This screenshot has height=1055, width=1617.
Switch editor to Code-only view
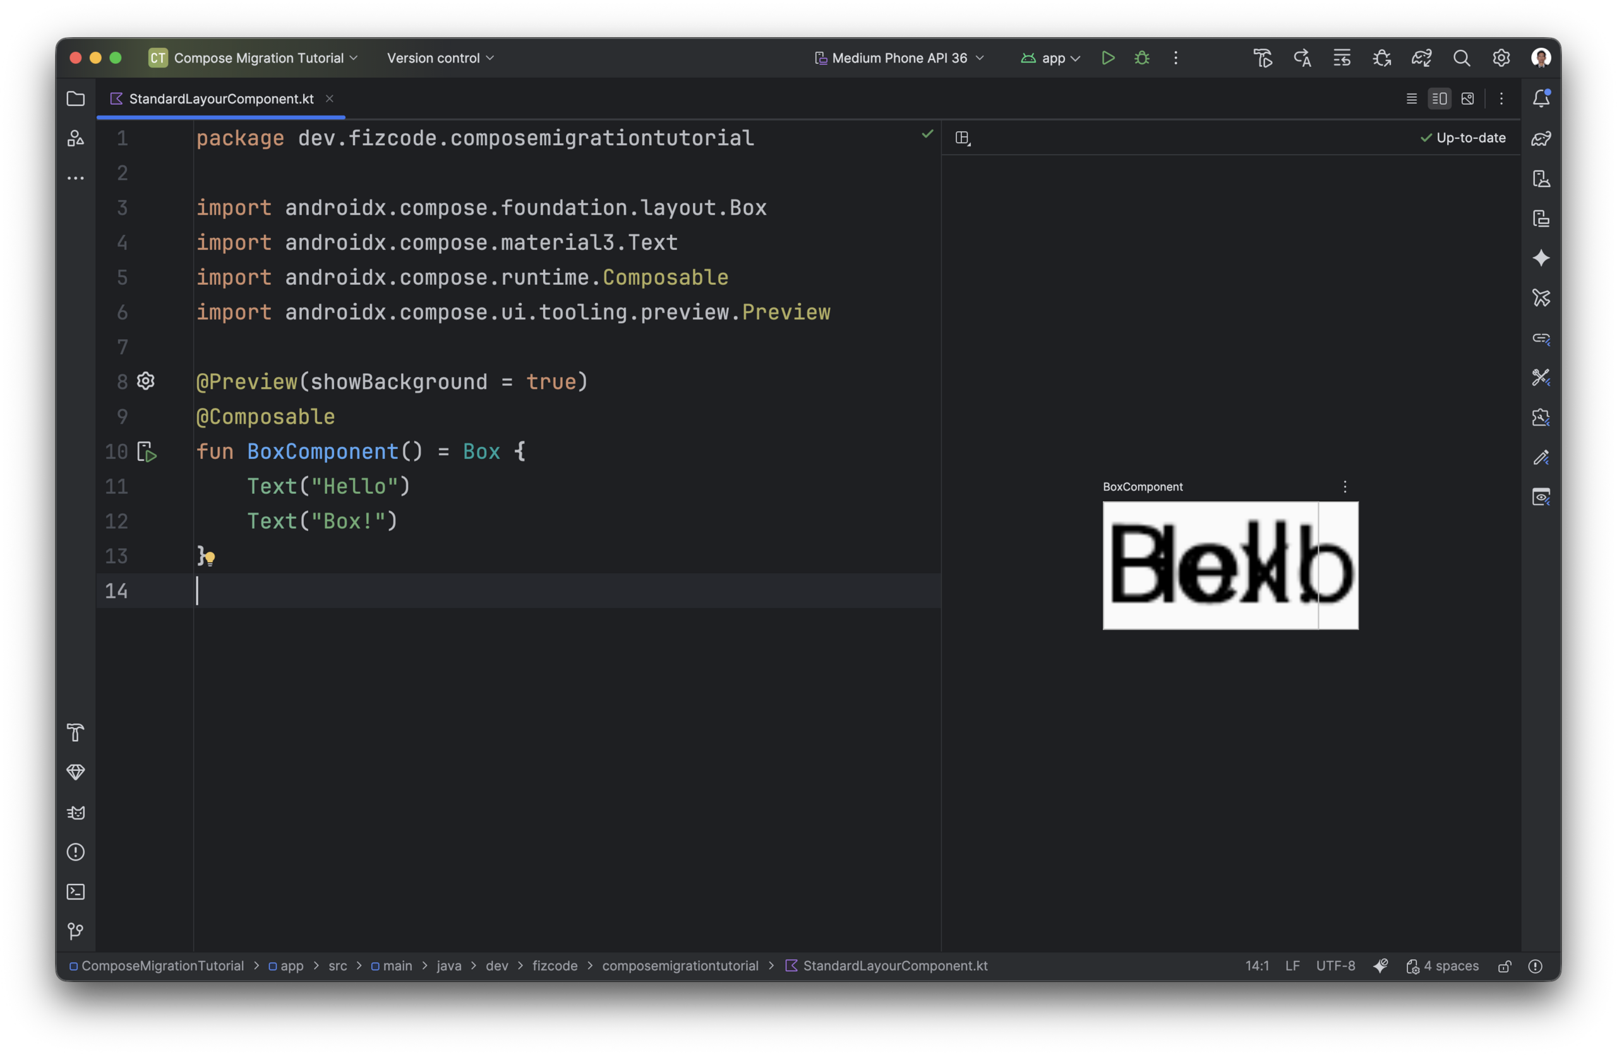click(x=1411, y=98)
